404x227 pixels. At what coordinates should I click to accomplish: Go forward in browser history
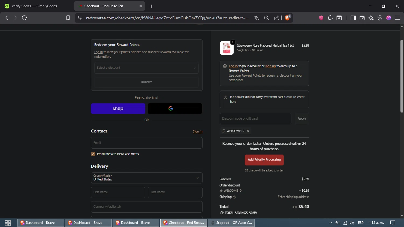click(x=15, y=18)
